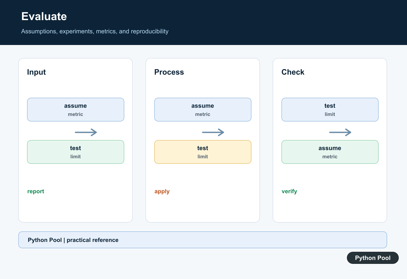Click the green report label

(36, 191)
